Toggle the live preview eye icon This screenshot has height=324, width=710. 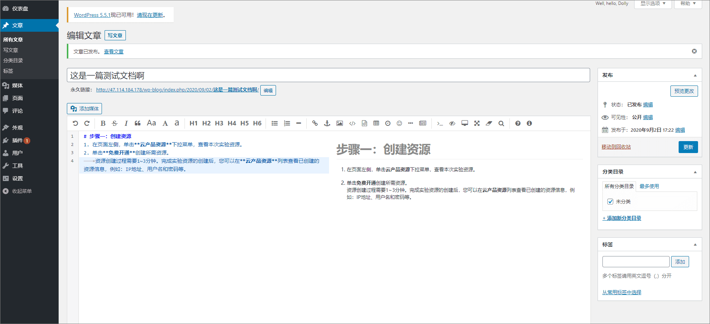pos(452,123)
